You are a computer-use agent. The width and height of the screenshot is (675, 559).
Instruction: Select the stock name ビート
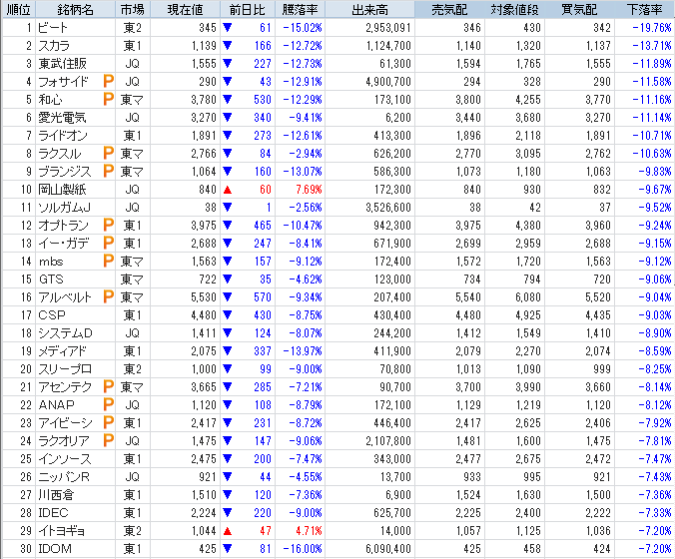(53, 28)
